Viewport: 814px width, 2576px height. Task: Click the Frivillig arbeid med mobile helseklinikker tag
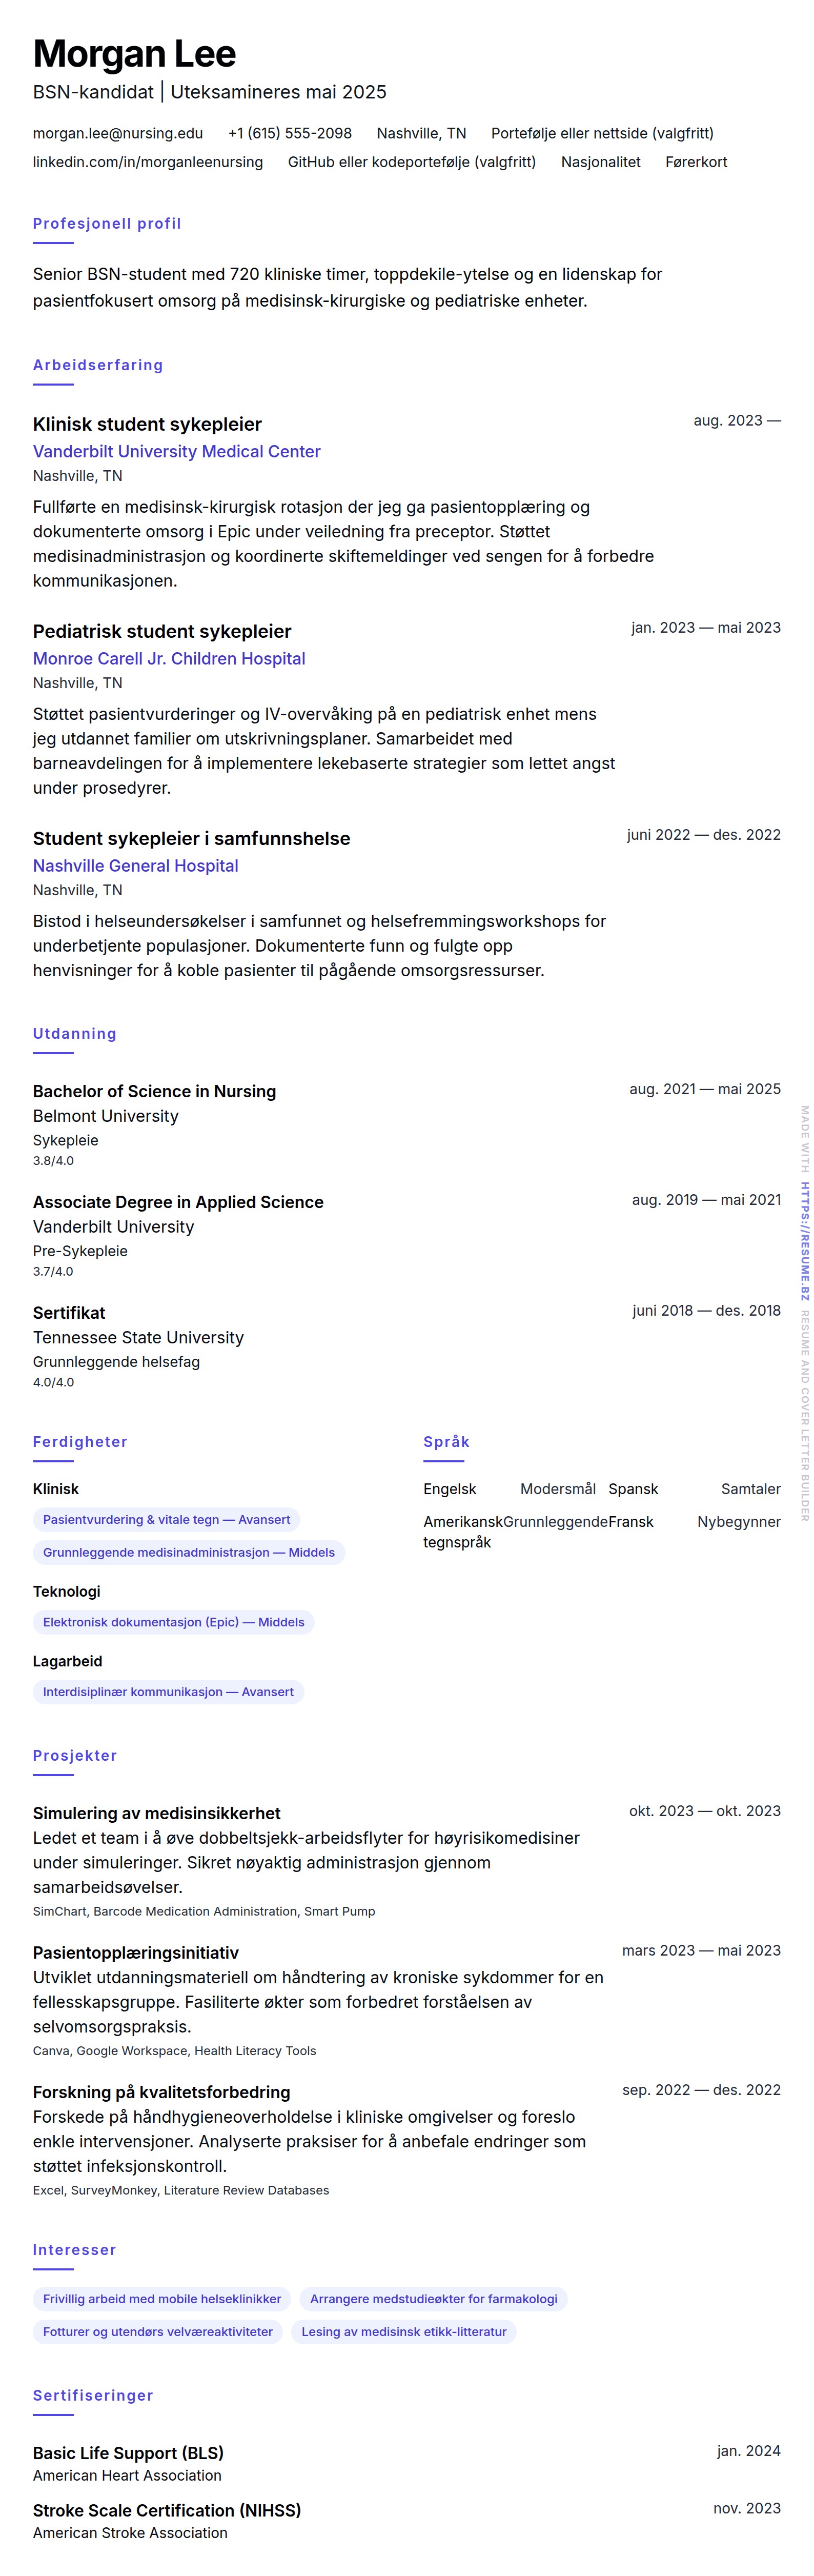coord(162,2299)
